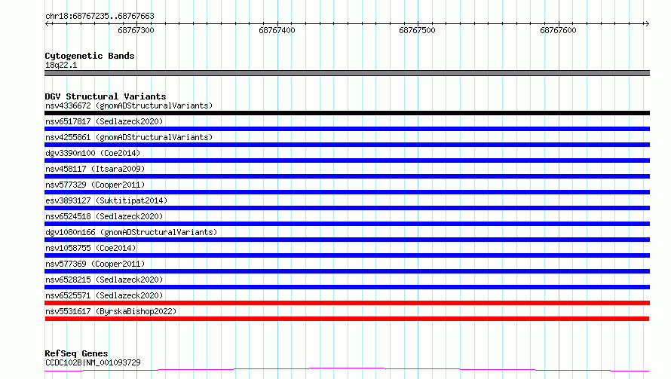Click the blue bar under nsv6517817
The width and height of the screenshot is (671, 379).
347,129
